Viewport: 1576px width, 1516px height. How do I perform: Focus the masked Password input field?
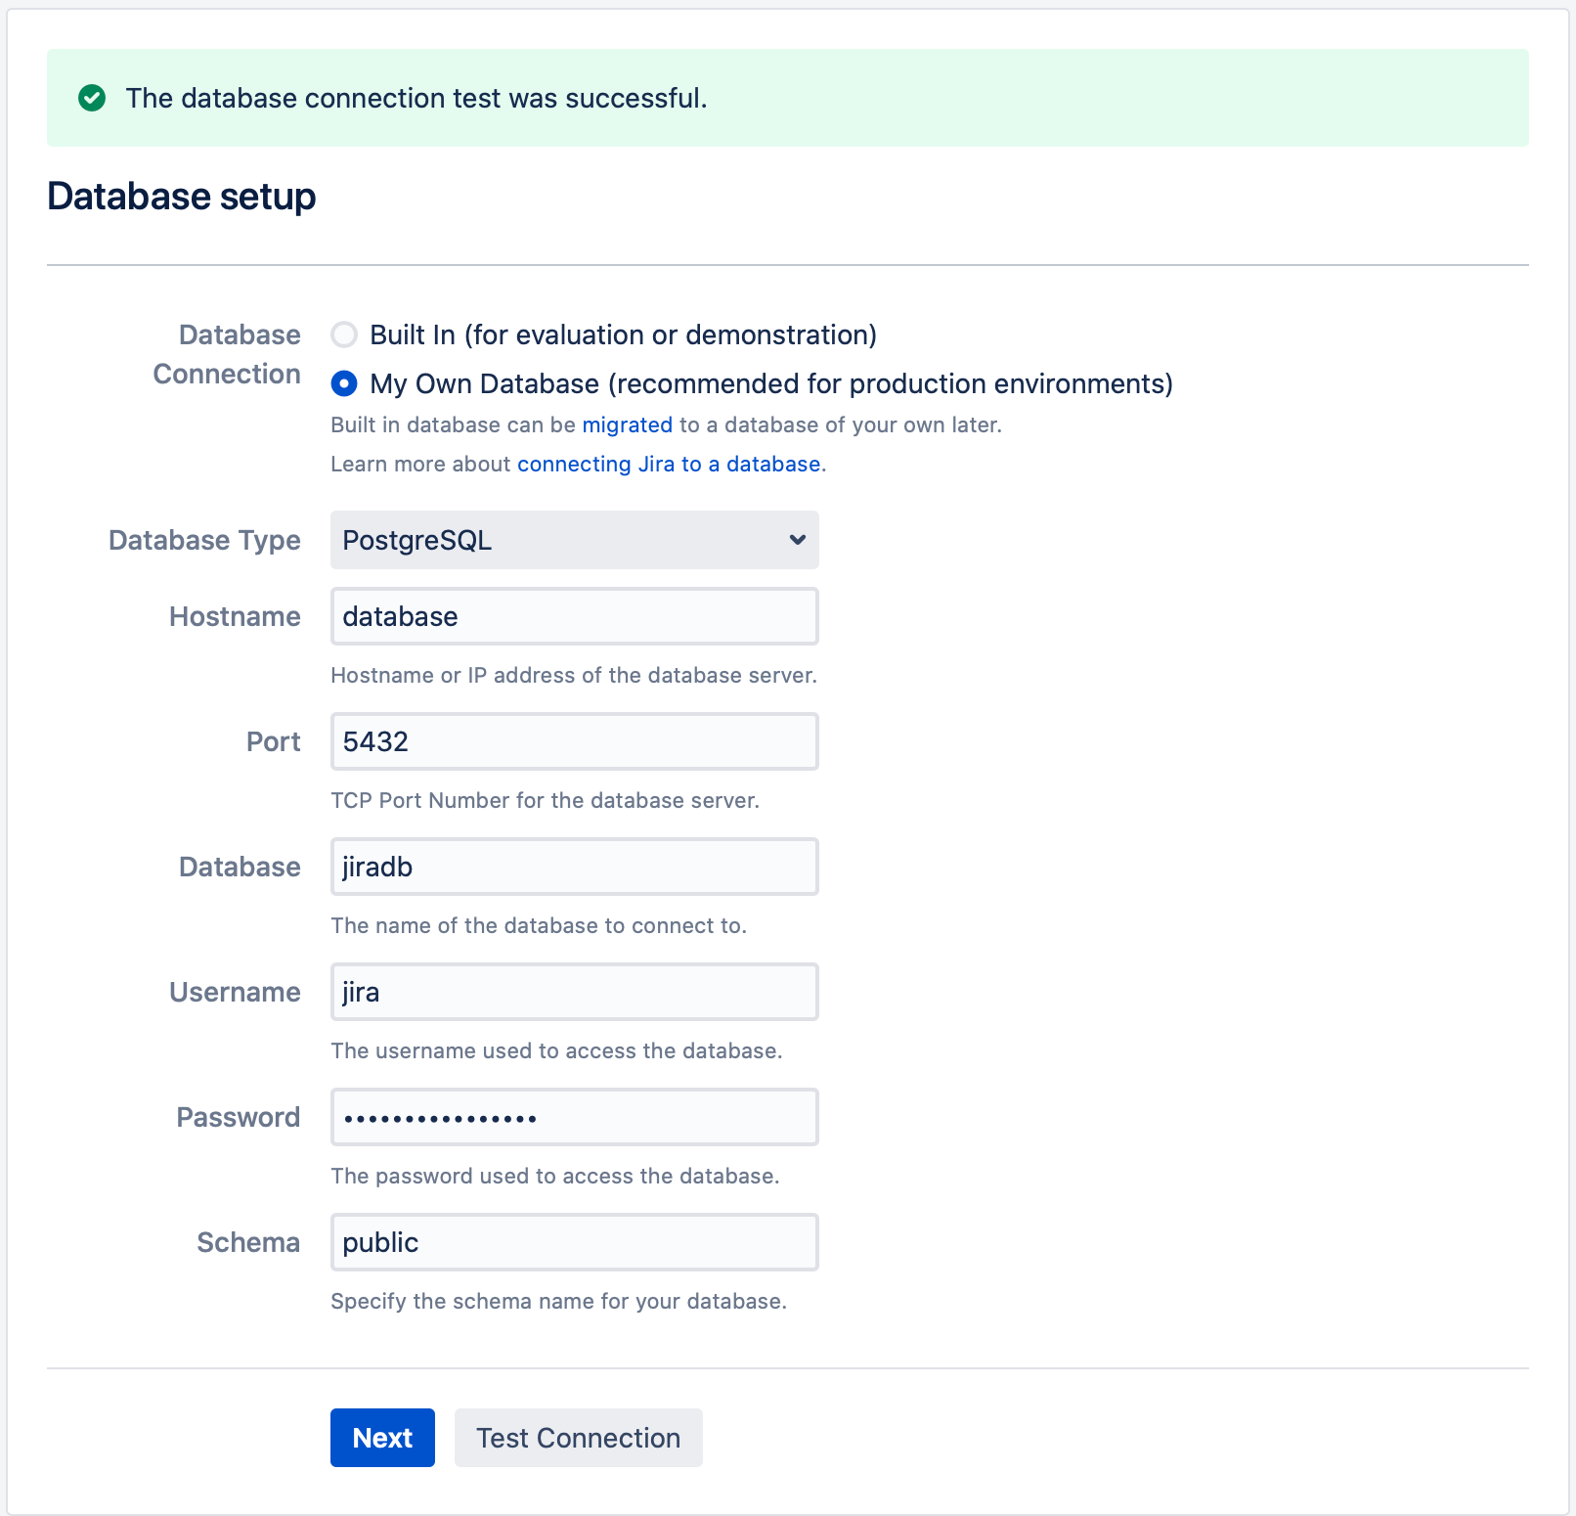(574, 1117)
